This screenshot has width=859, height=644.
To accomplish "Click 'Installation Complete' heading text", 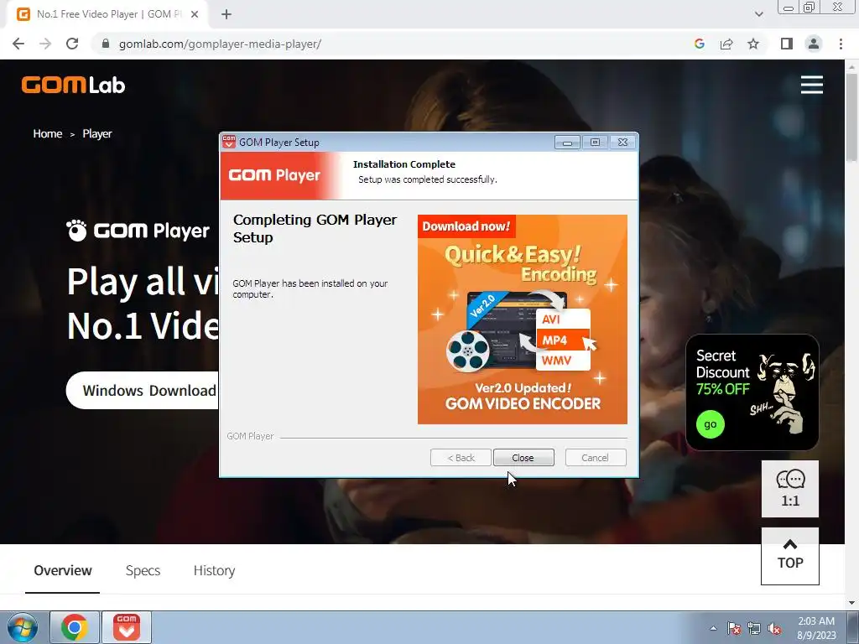I will click(x=404, y=164).
